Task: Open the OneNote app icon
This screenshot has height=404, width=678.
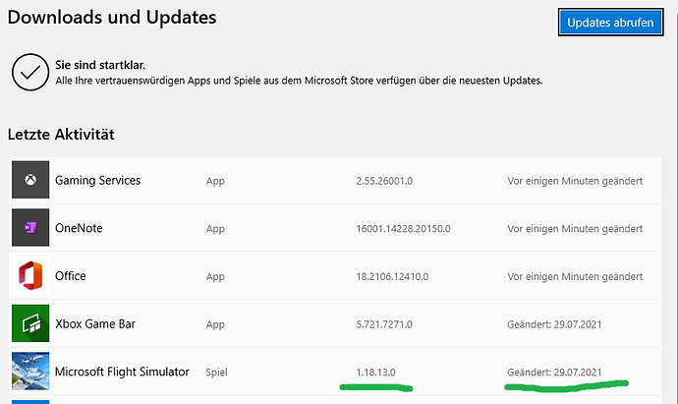Action: (x=30, y=227)
